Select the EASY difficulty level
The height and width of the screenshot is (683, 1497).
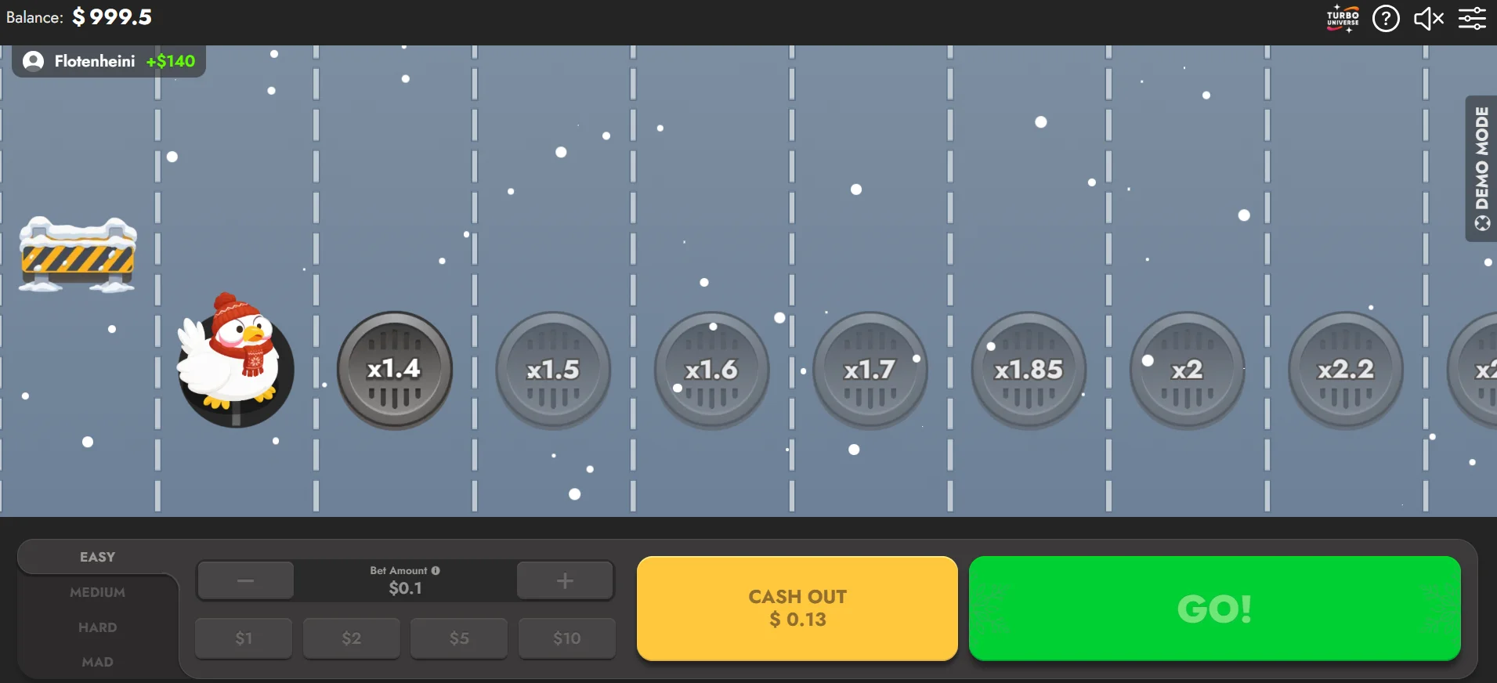pos(97,557)
